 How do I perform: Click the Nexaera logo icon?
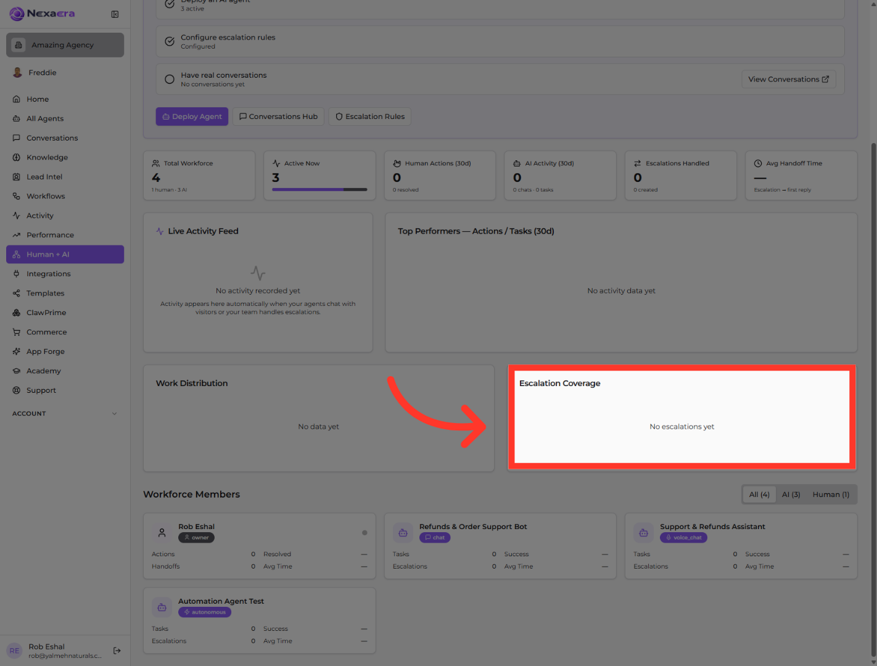(x=17, y=14)
